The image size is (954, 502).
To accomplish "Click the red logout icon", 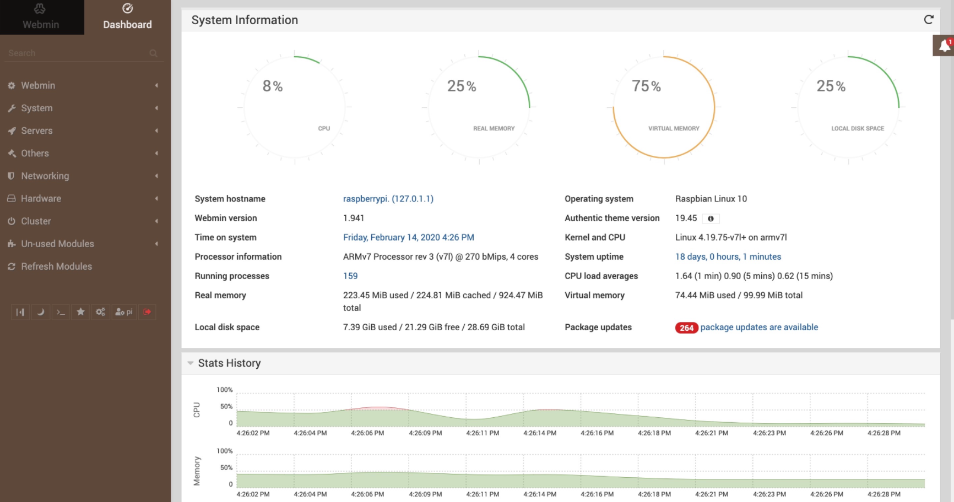I will click(147, 312).
